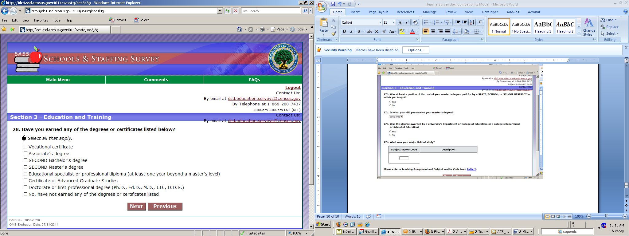Open the IE File menu
Viewport: 629px width, 236px height.
[5, 20]
